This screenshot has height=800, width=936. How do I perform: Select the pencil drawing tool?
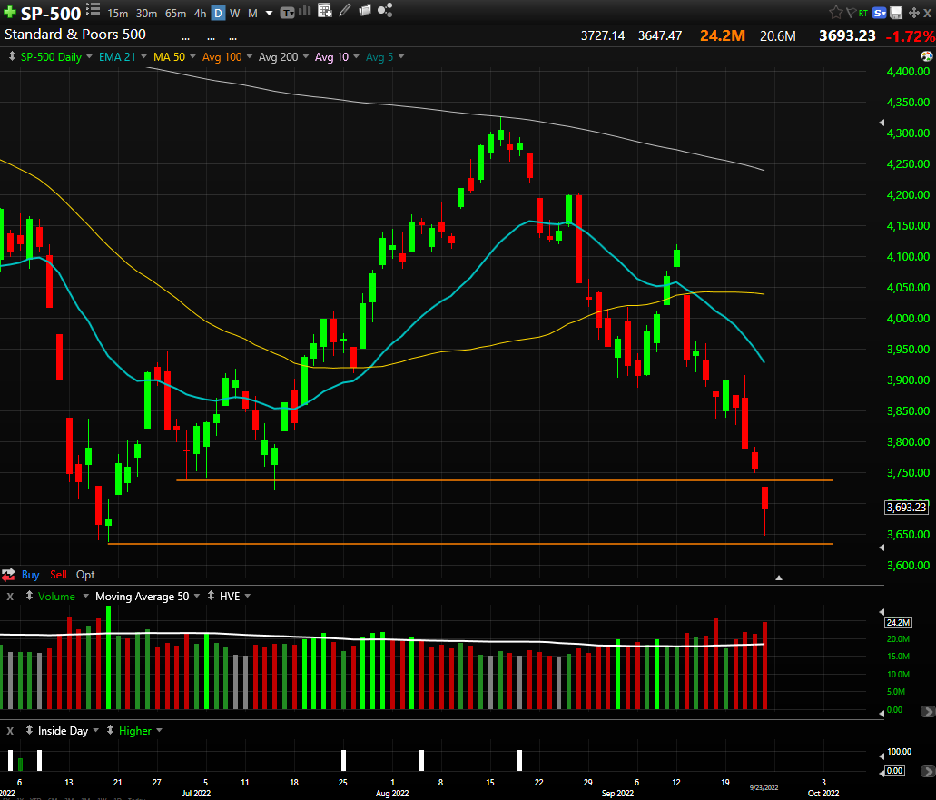point(344,10)
